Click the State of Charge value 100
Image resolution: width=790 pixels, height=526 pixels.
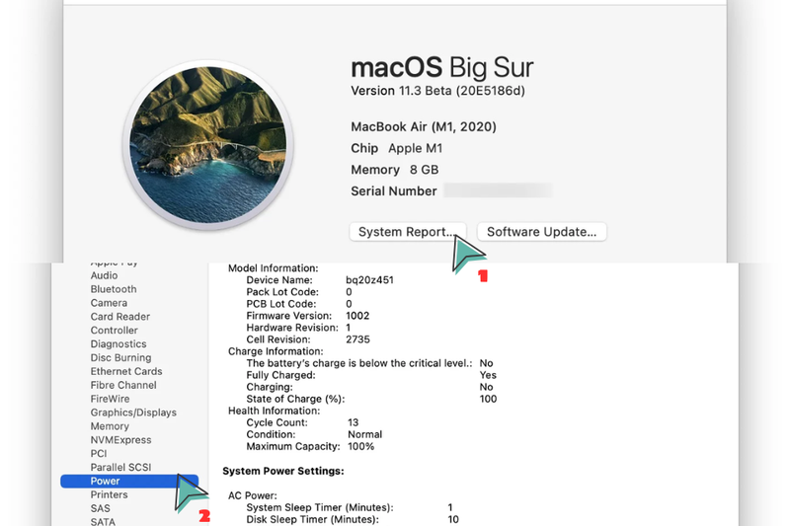click(x=488, y=399)
